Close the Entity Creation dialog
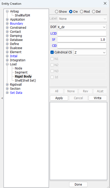Screen dimensions: 110x188 click(105, 3)
